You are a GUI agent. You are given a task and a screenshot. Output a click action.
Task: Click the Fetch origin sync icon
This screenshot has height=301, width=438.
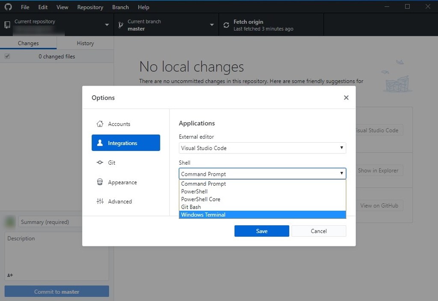click(x=226, y=24)
